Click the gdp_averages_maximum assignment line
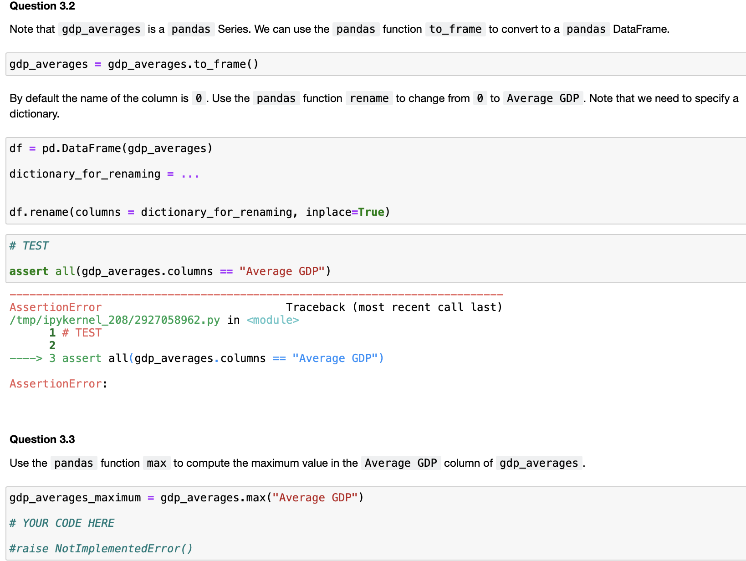This screenshot has width=746, height=561. [x=186, y=497]
